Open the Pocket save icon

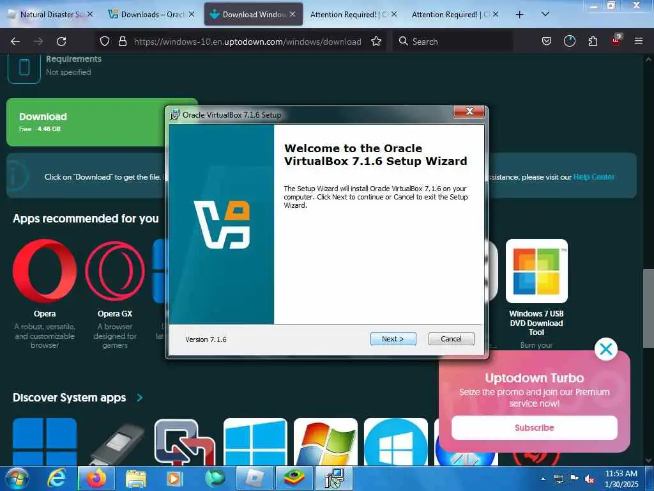547,41
